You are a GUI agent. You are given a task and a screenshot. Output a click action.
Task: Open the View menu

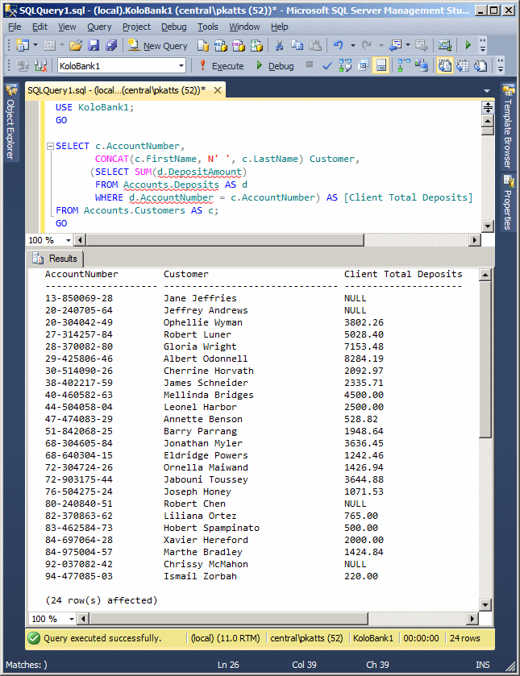67,27
